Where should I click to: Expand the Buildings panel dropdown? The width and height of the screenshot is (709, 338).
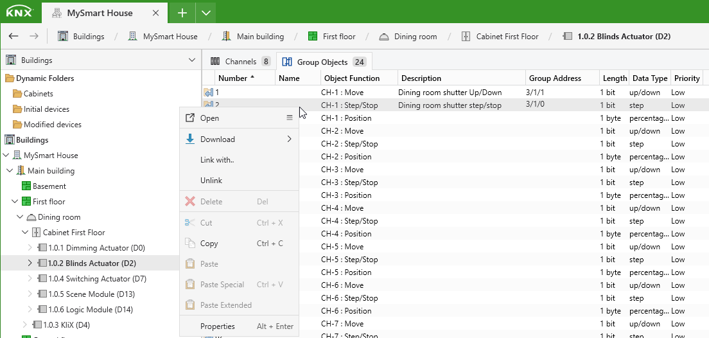[x=192, y=60]
